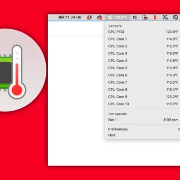Click the P-shaped menu bar icon

tap(175, 18)
